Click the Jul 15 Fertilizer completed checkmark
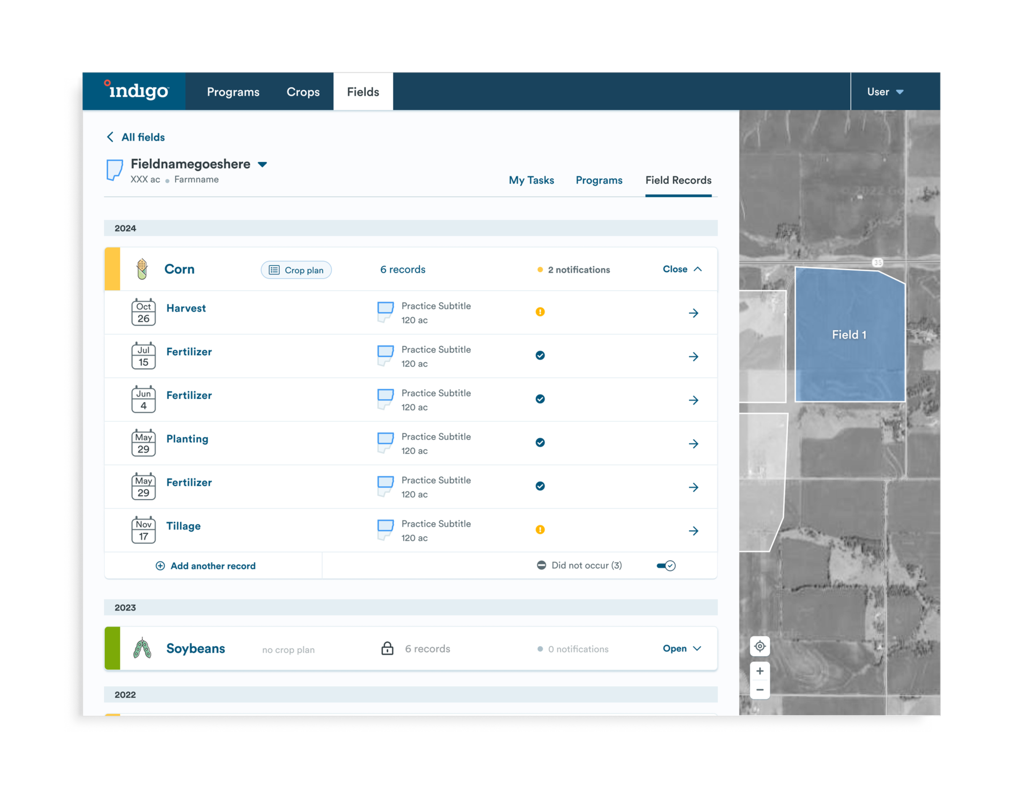The width and height of the screenshot is (1009, 800). (540, 355)
